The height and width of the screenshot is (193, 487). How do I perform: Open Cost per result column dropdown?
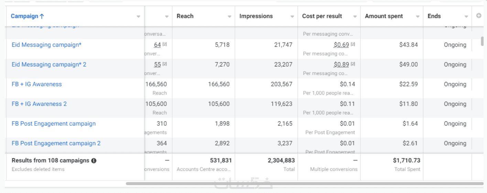[355, 16]
